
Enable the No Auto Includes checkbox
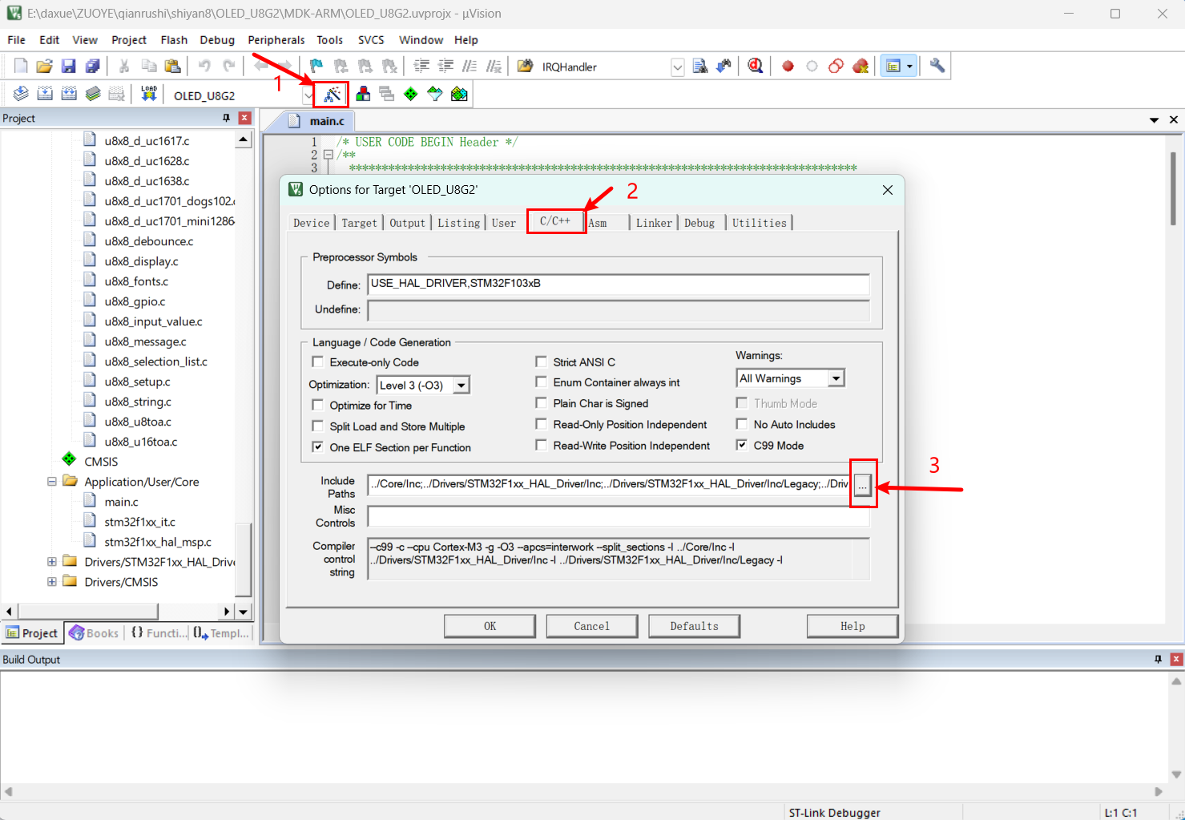pos(742,424)
